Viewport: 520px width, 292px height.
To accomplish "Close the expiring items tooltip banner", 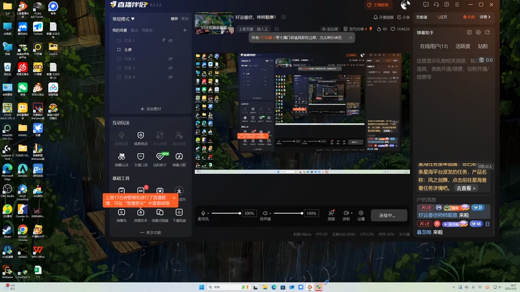I will (x=350, y=38).
